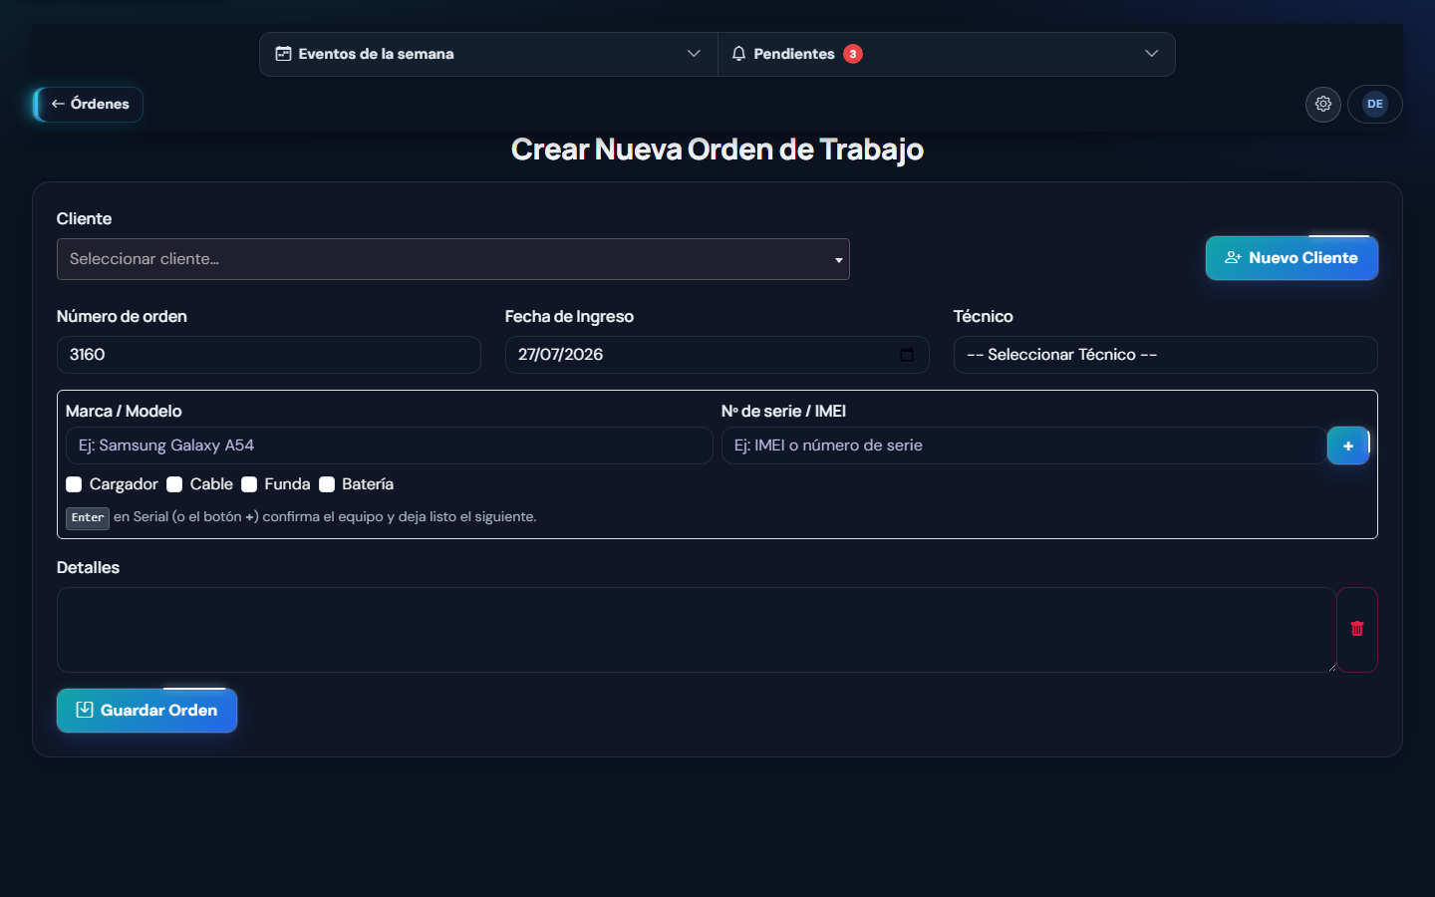Viewport: 1435px width, 897px height.
Task: Click the calendar icon in Fecha de Ingreso
Action: [x=907, y=355]
